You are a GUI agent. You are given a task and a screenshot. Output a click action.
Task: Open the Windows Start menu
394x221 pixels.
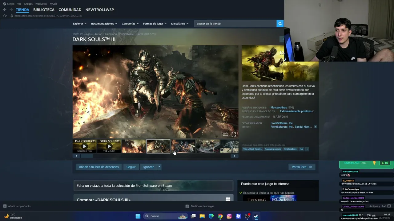138,216
